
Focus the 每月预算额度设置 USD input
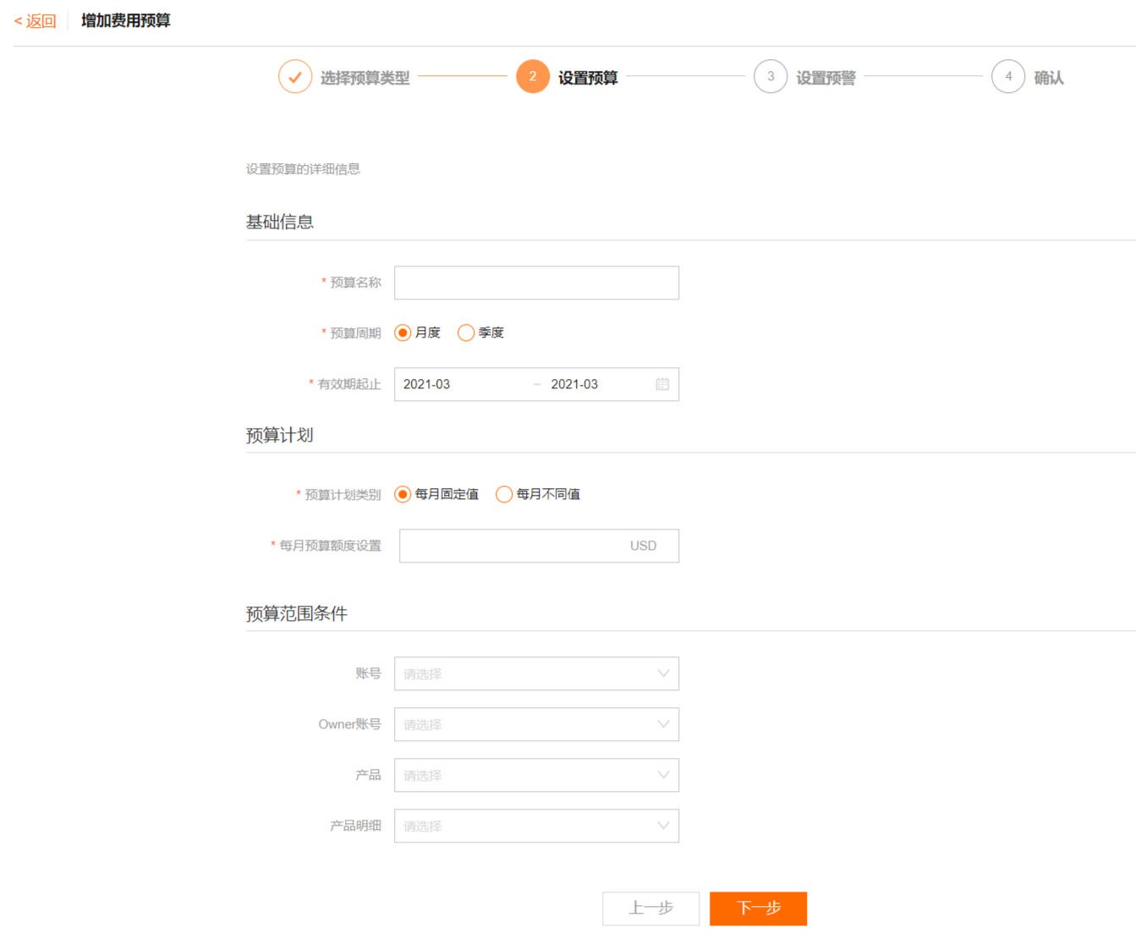point(539,546)
